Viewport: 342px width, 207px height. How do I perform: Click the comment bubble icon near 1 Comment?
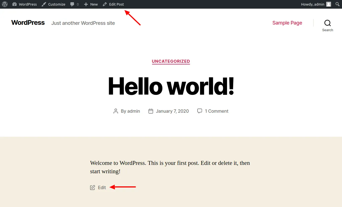200,111
